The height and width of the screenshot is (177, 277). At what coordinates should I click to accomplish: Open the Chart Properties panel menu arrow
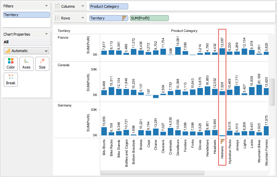point(46,34)
